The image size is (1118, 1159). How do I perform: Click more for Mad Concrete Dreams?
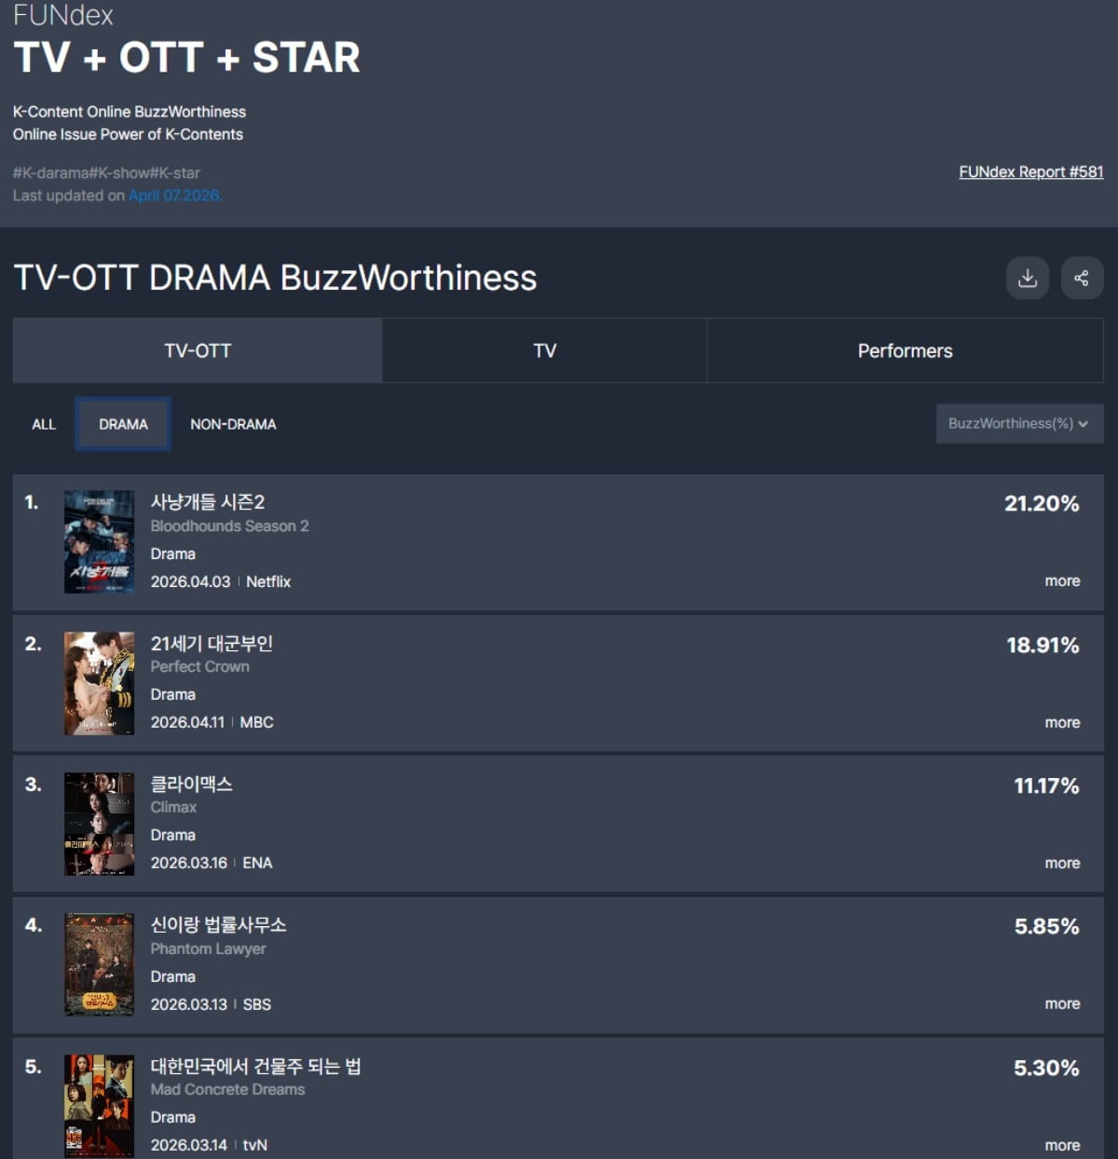click(x=1061, y=1144)
